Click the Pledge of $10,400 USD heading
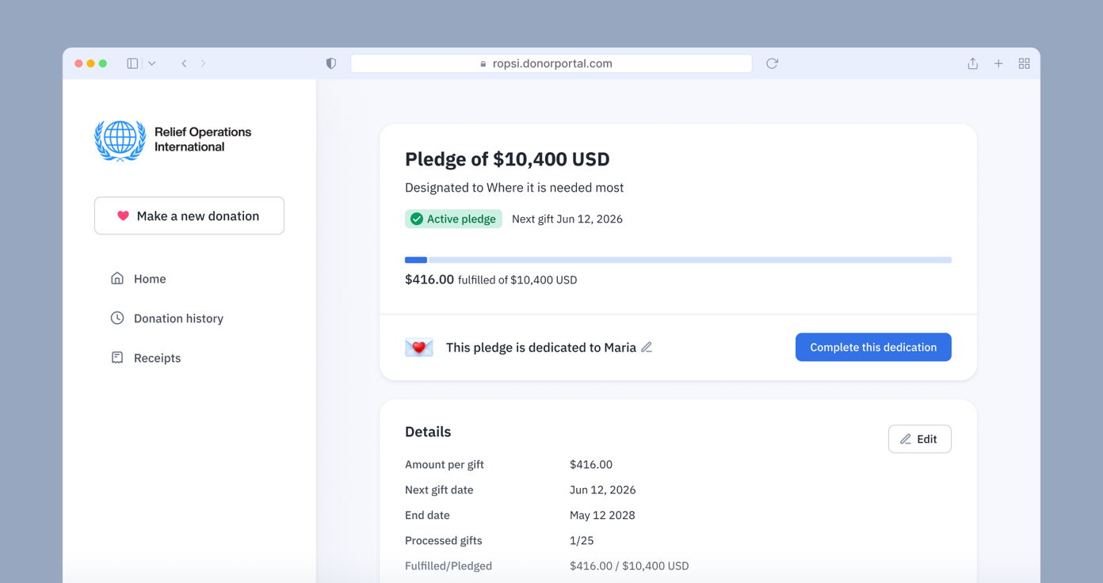Image resolution: width=1103 pixels, height=583 pixels. pyautogui.click(x=507, y=159)
